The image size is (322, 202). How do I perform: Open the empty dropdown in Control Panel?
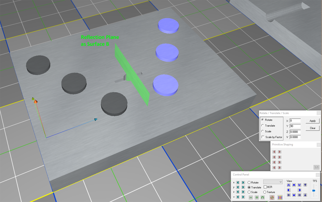pos(273,182)
